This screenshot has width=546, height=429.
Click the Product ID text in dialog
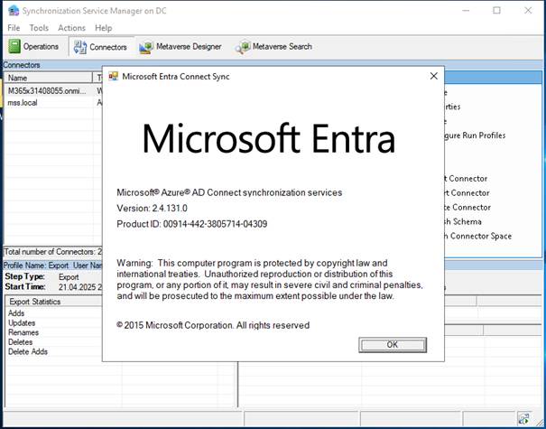[x=192, y=224]
